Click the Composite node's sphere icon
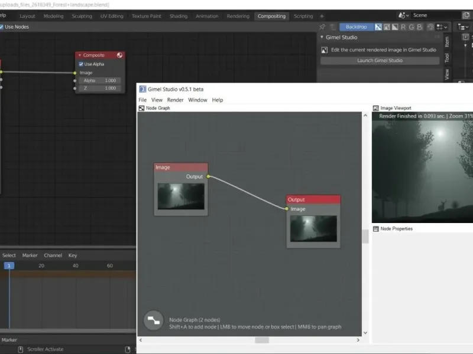 click(119, 55)
